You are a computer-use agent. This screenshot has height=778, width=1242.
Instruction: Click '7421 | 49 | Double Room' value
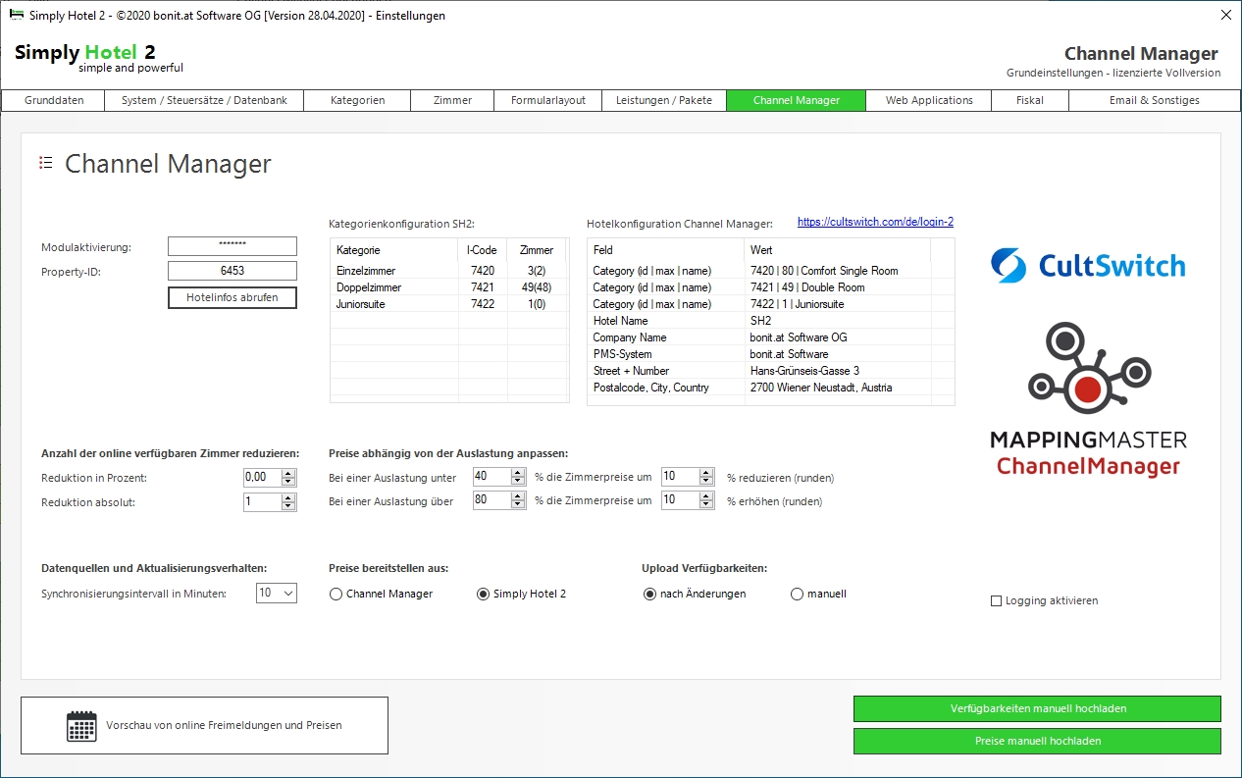pyautogui.click(x=807, y=287)
